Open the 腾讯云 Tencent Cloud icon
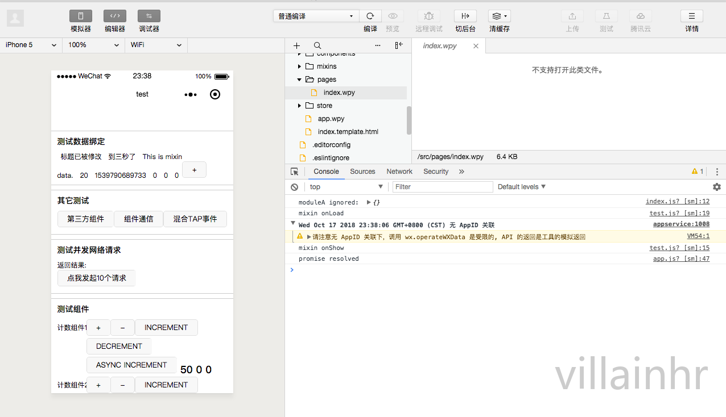The image size is (726, 417). (640, 15)
